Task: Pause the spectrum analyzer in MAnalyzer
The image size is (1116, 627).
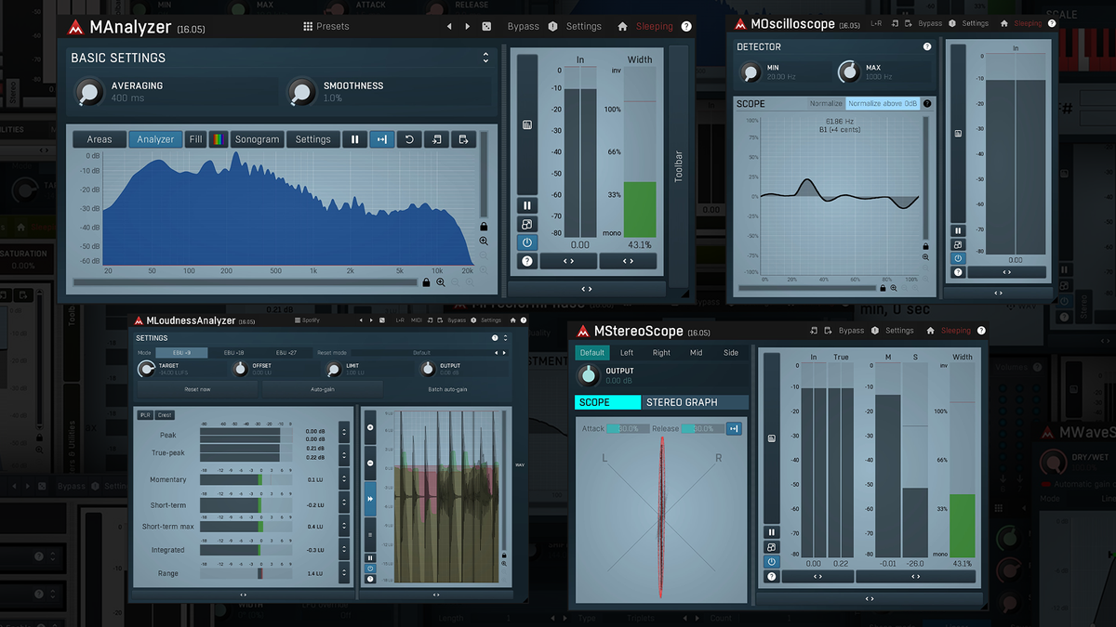Action: point(355,138)
